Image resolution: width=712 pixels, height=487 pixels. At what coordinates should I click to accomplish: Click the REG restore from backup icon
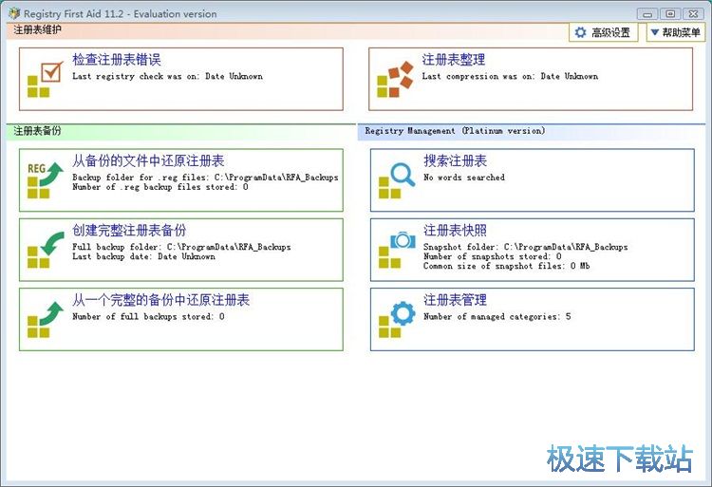[x=46, y=180]
